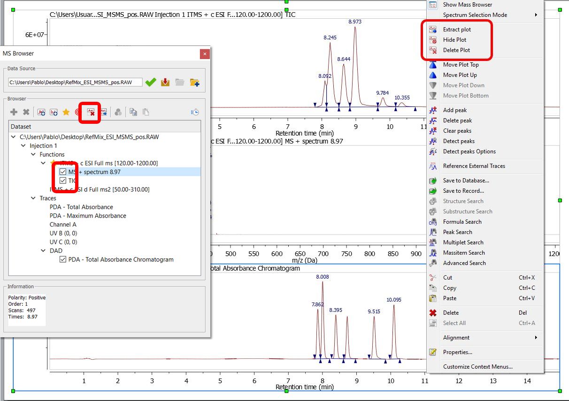This screenshot has height=401, width=569.
Task: Choose Paste from context menu
Action: pyautogui.click(x=485, y=298)
